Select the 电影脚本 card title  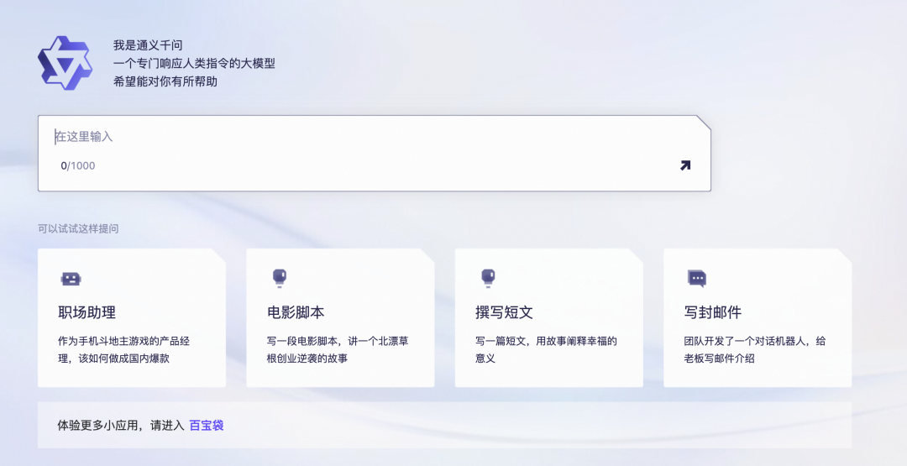(296, 312)
